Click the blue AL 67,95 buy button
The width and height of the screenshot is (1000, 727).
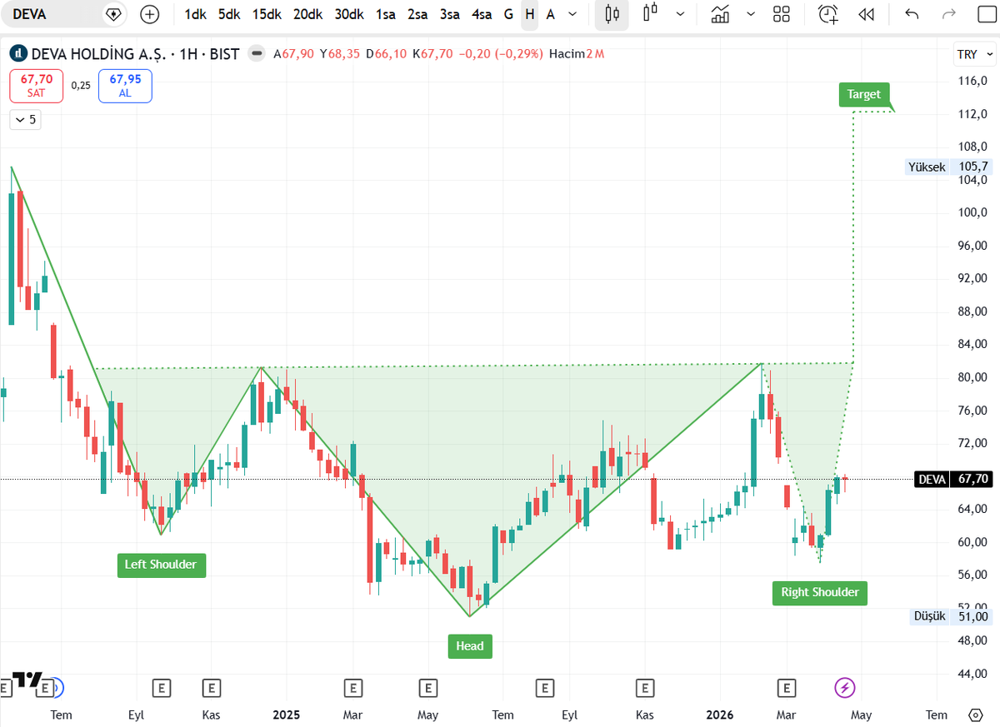[125, 86]
